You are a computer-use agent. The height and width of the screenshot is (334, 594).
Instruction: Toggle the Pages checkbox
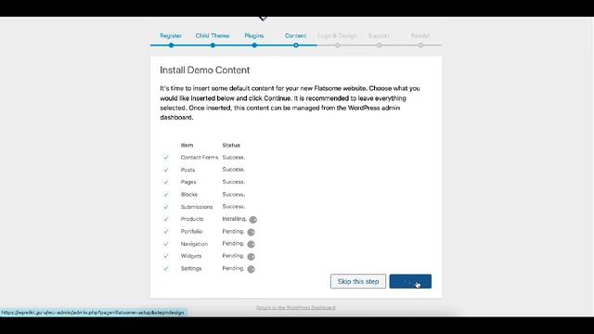[x=166, y=182]
